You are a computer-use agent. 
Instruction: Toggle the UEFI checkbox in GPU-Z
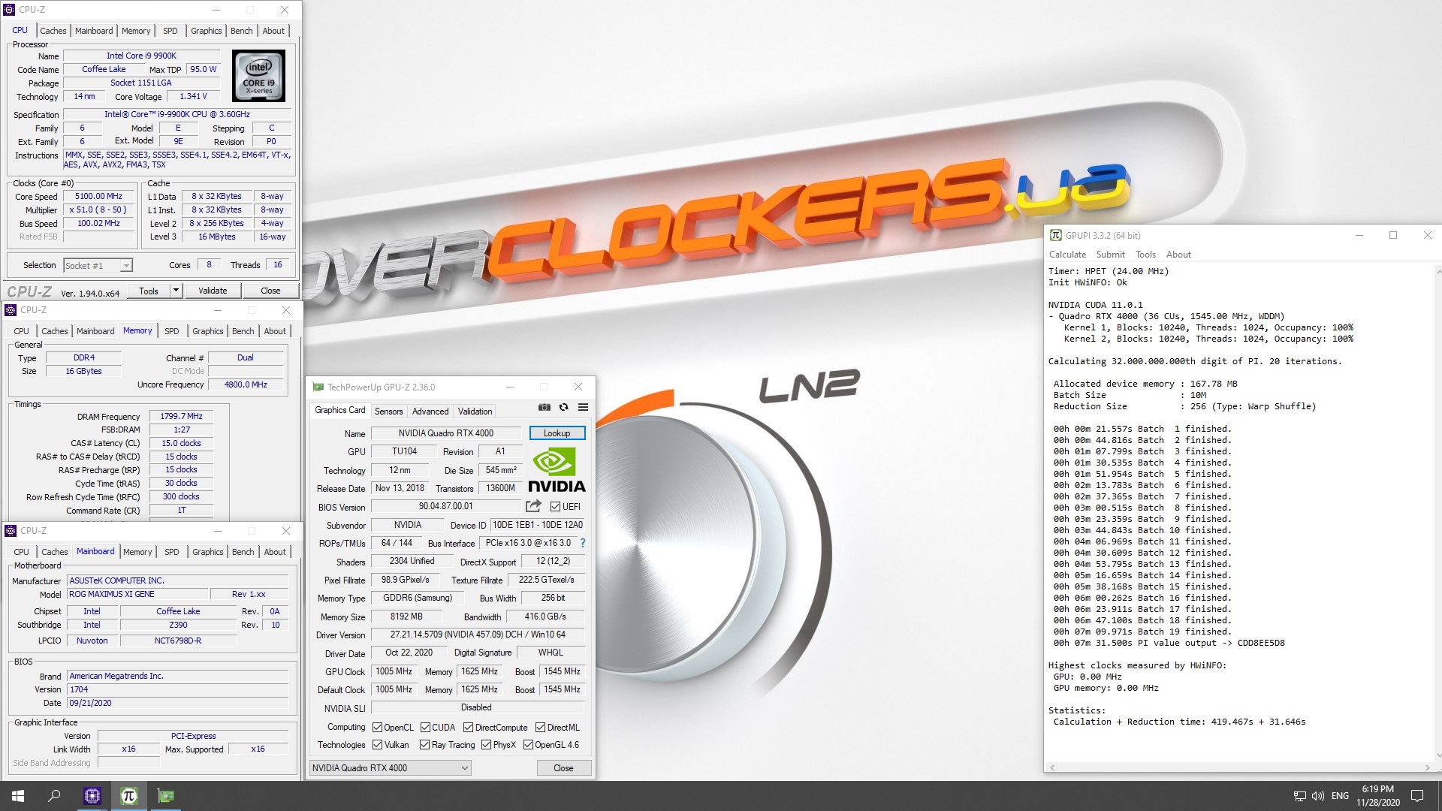(555, 507)
